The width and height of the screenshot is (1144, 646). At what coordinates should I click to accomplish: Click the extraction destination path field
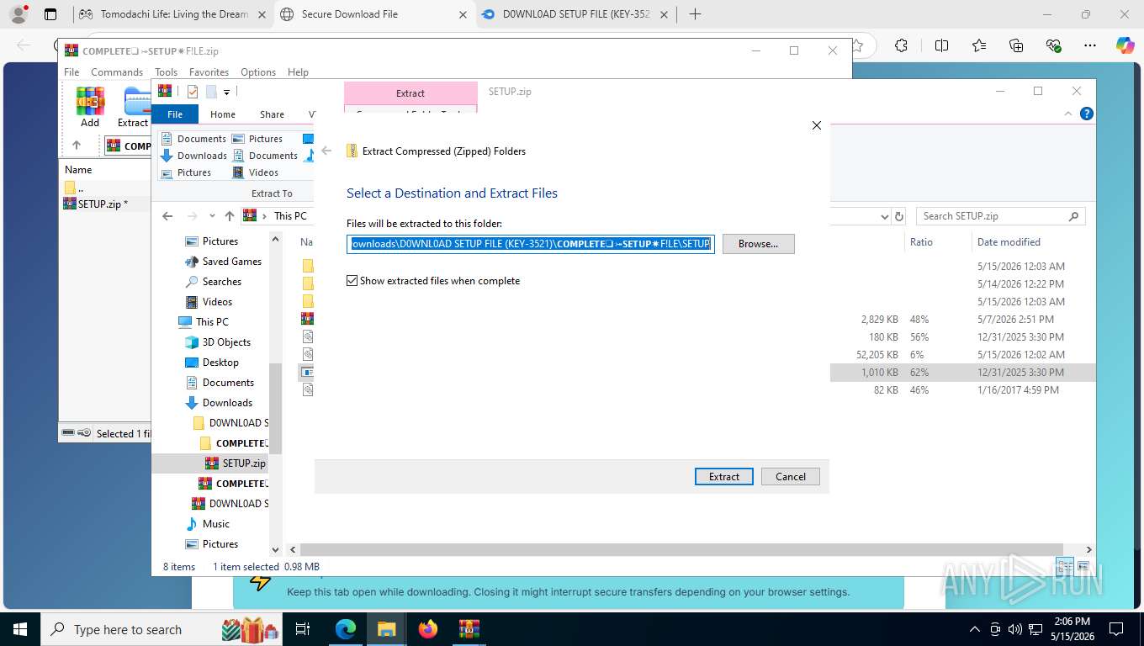531,244
